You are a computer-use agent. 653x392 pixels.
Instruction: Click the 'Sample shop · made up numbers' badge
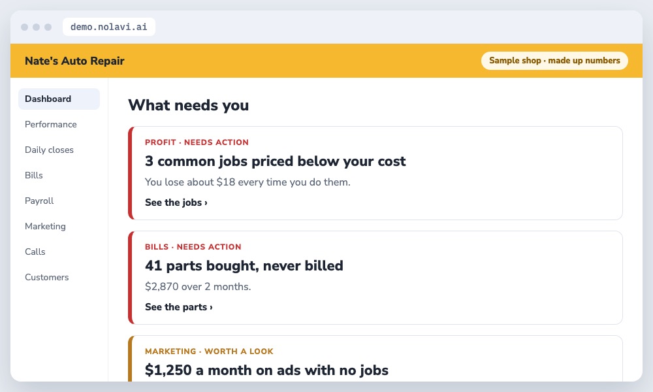tap(554, 60)
